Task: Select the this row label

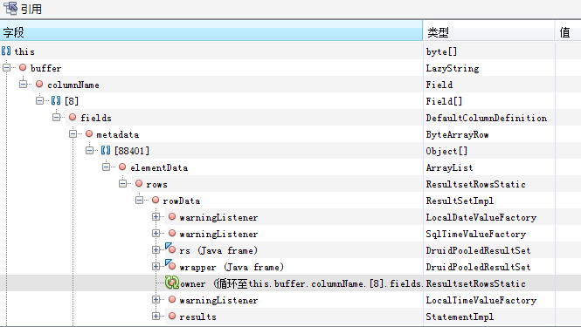Action: coord(24,51)
